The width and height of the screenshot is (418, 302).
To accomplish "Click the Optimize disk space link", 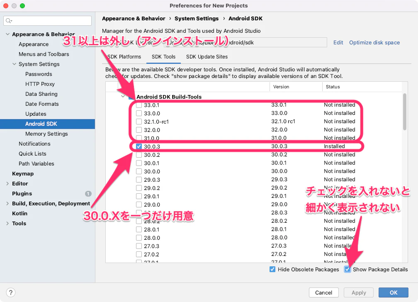I will coord(374,42).
